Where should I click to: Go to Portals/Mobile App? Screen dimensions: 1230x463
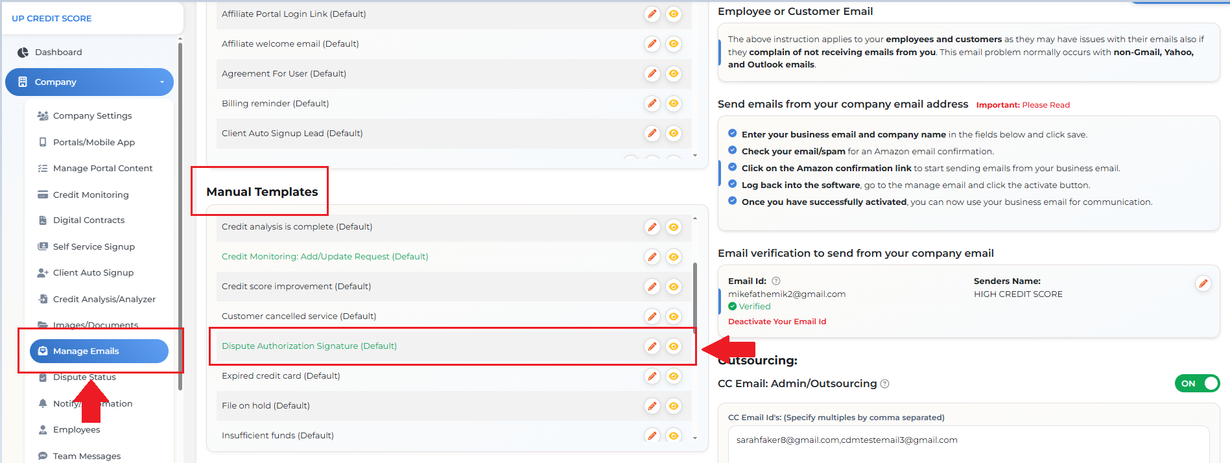pos(94,142)
